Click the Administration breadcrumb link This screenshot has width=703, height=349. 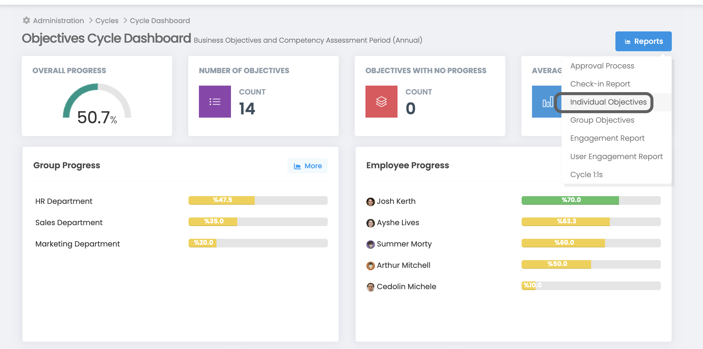coord(58,21)
